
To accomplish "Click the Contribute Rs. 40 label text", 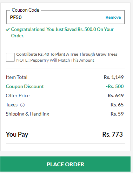I will [x=67, y=54].
